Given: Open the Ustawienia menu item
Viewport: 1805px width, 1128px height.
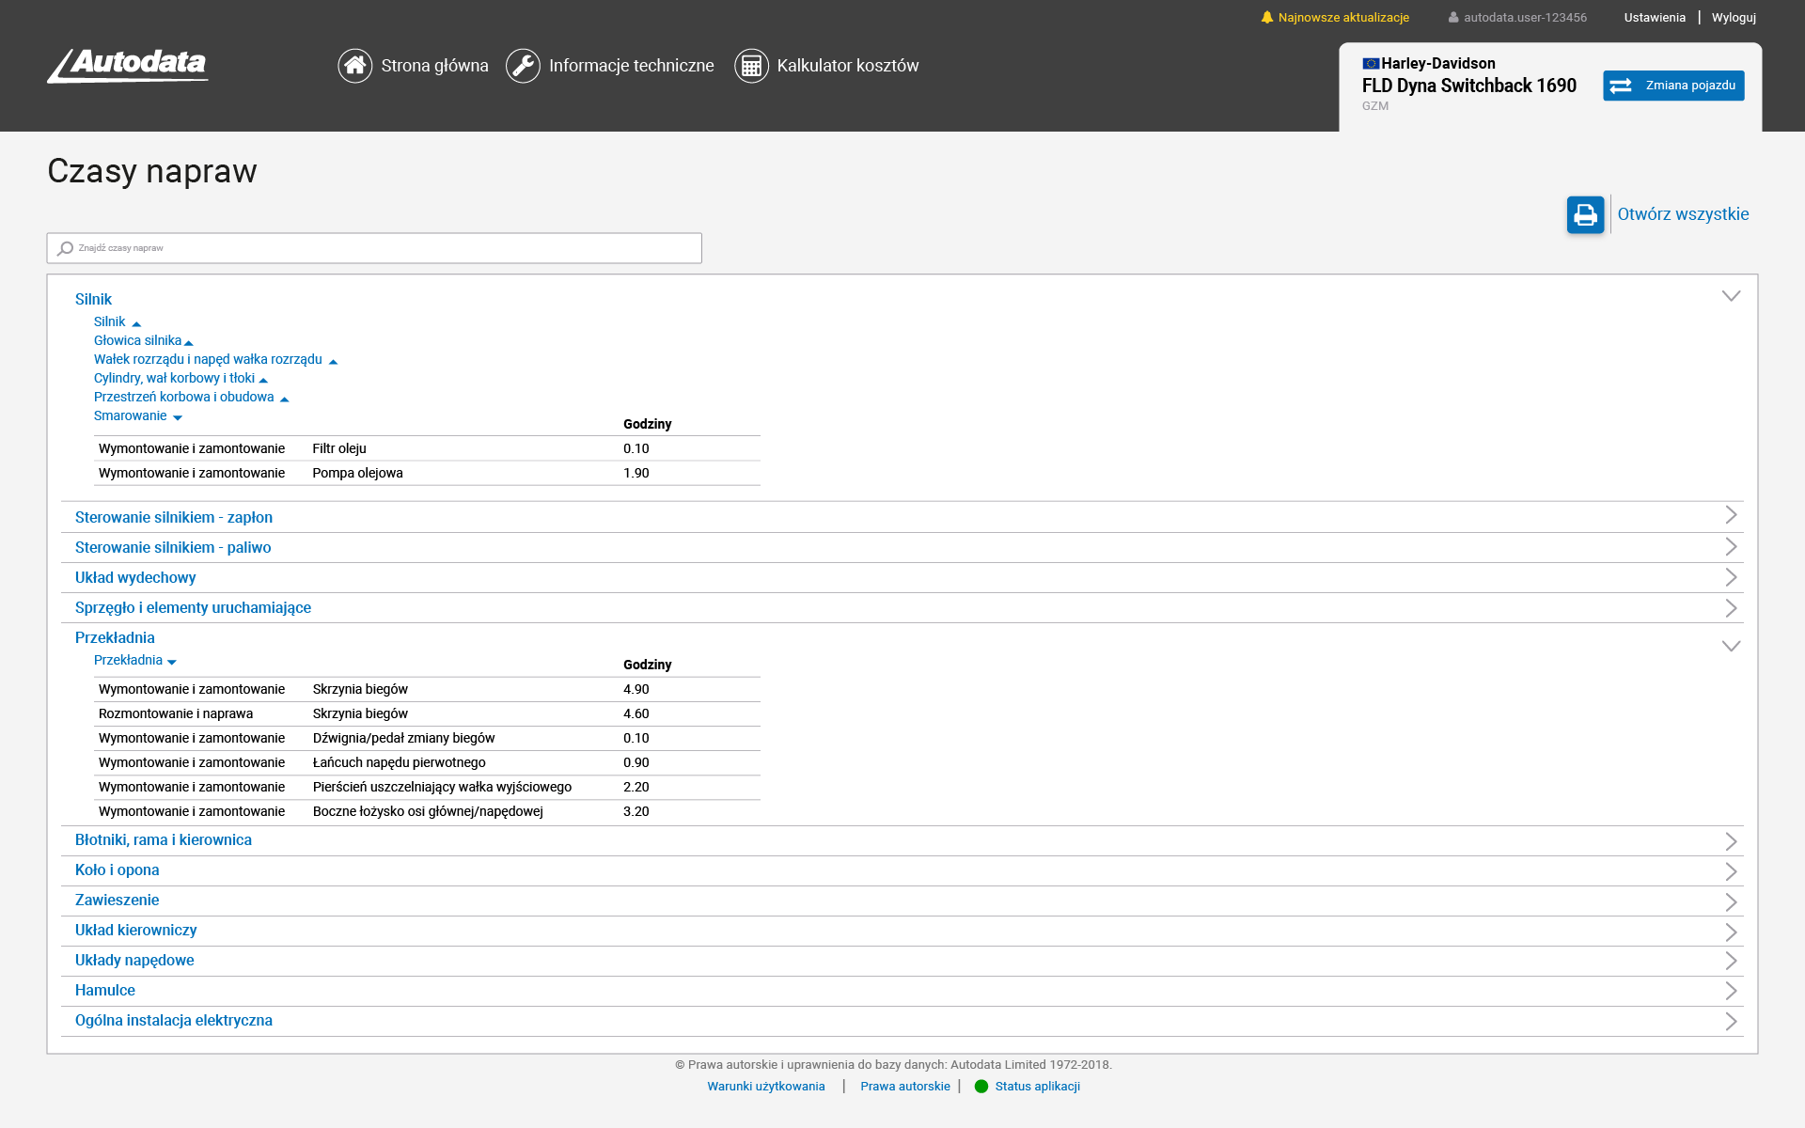Looking at the screenshot, I should 1655,17.
